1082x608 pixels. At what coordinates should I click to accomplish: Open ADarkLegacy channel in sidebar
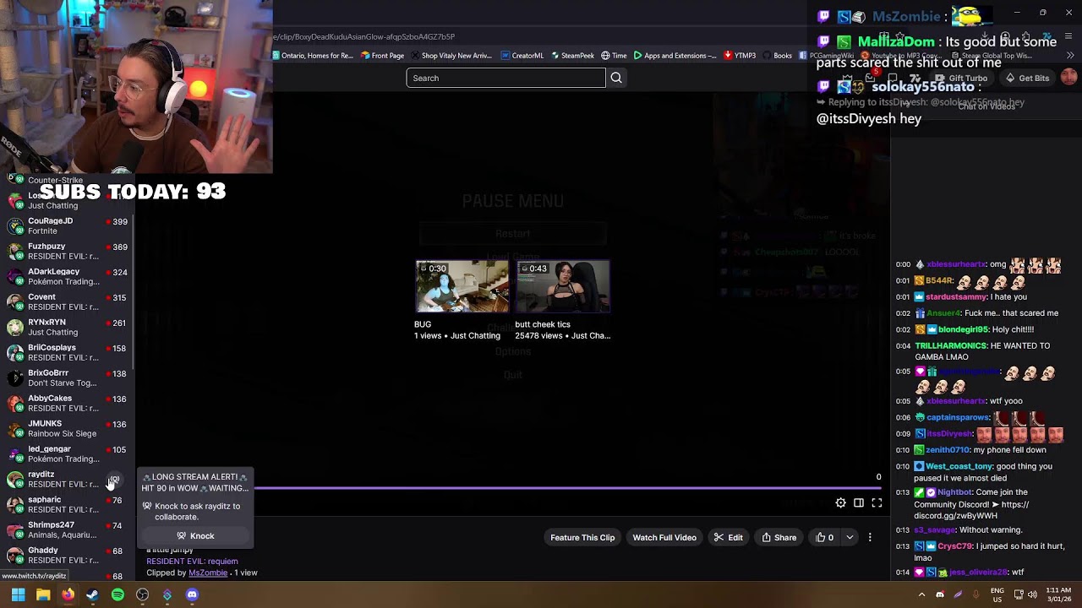tap(68, 276)
